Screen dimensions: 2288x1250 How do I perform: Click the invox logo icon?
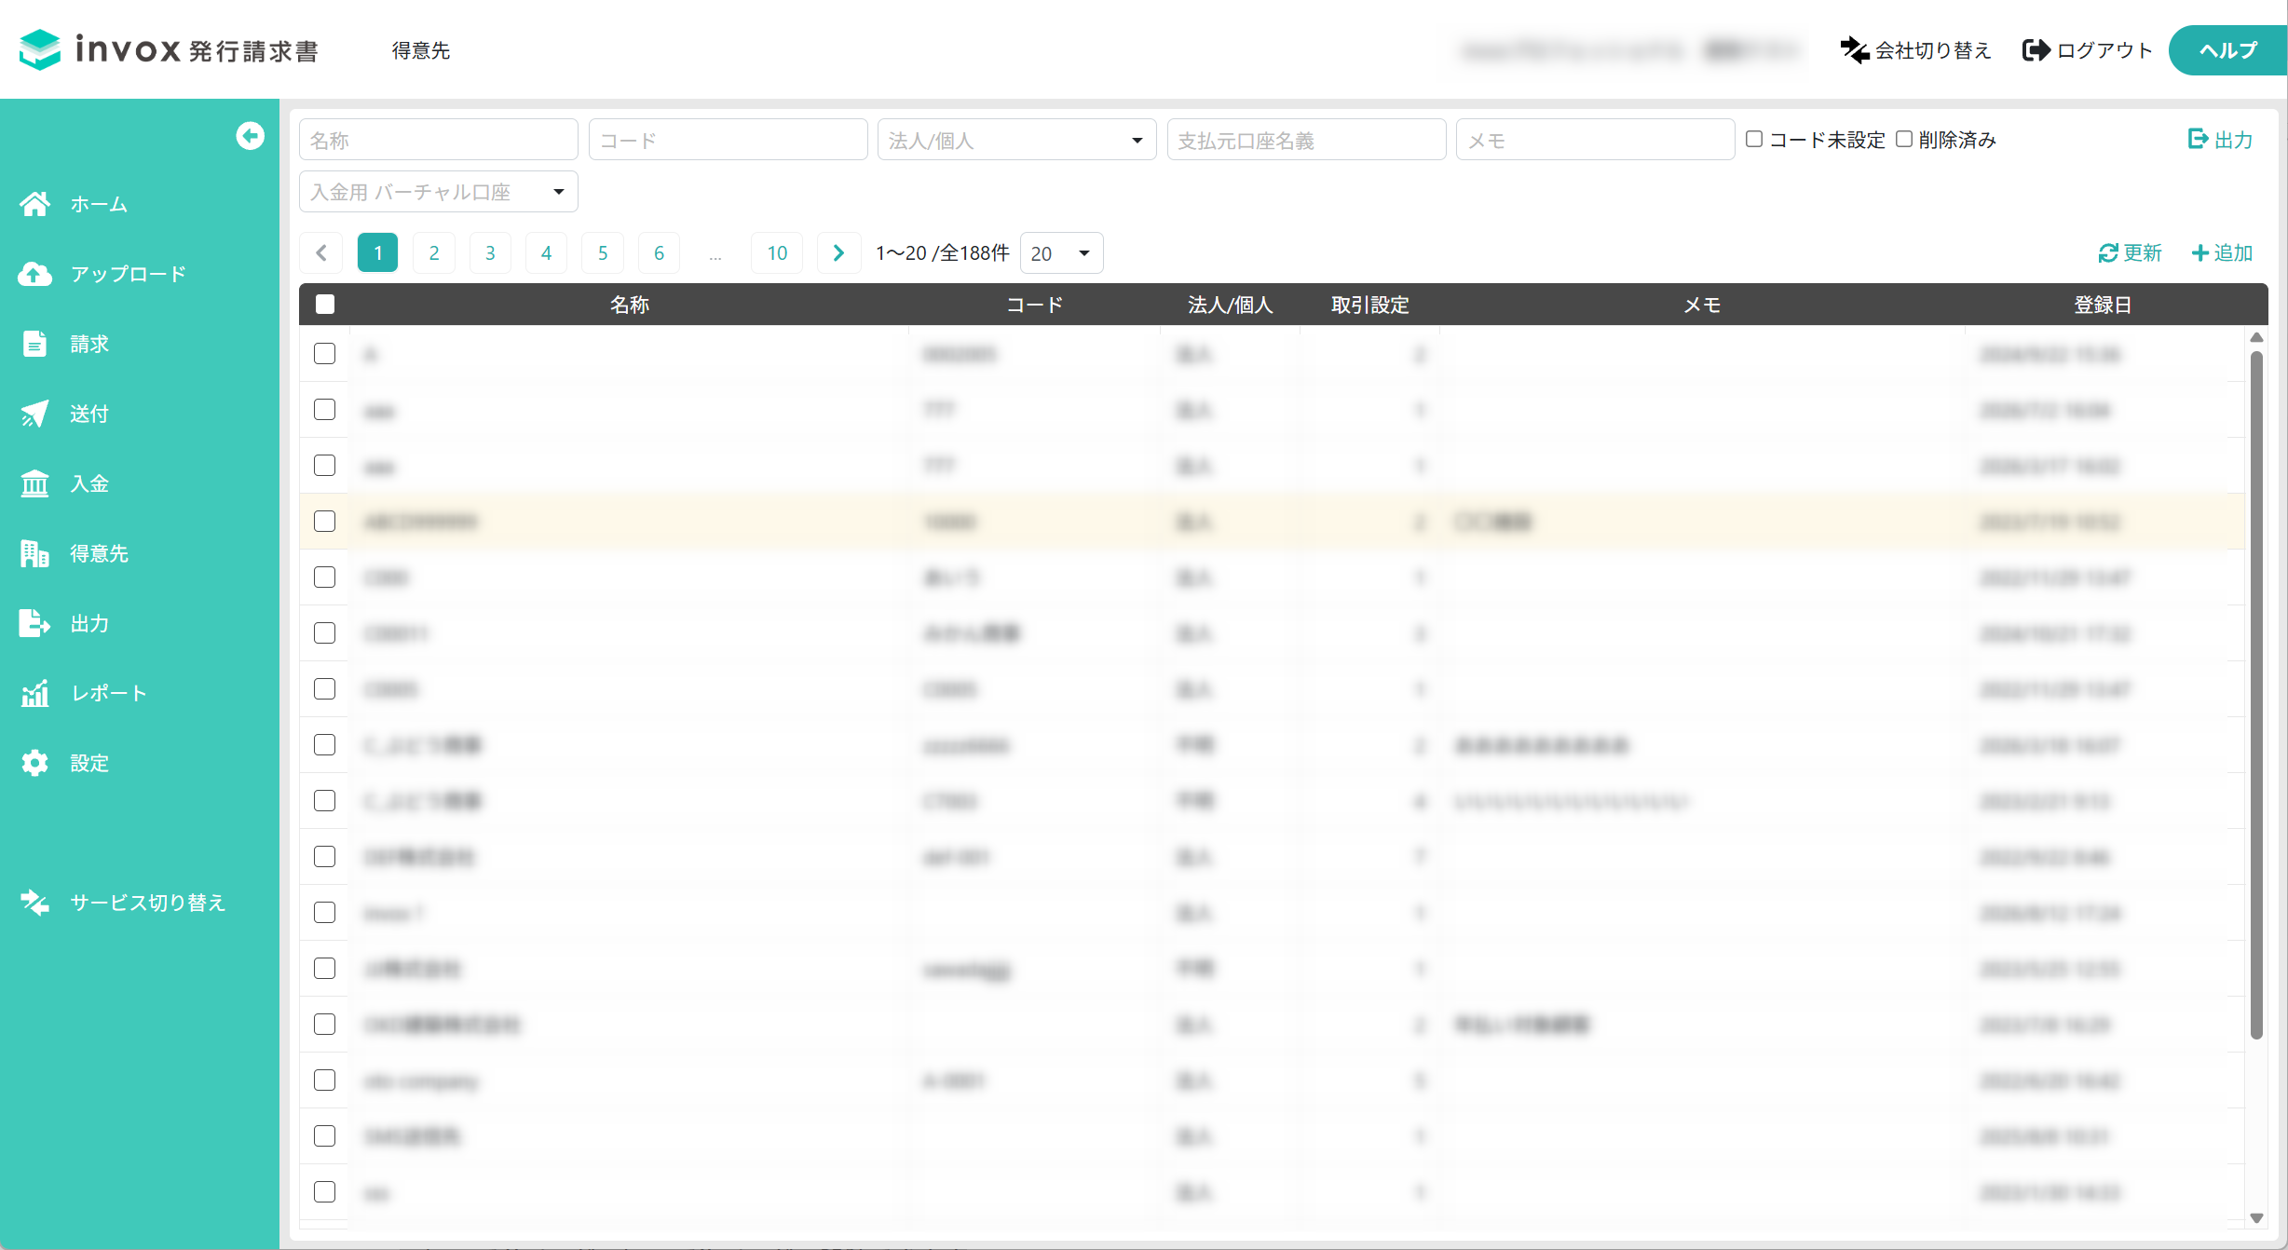pos(40,49)
